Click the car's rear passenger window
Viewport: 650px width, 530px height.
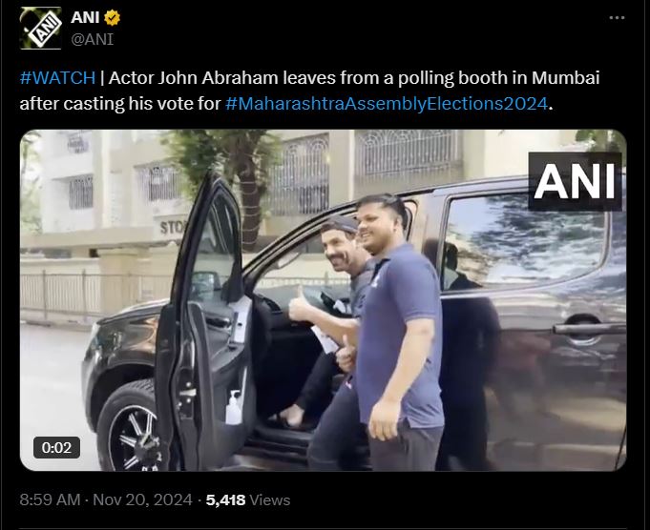tap(523, 242)
